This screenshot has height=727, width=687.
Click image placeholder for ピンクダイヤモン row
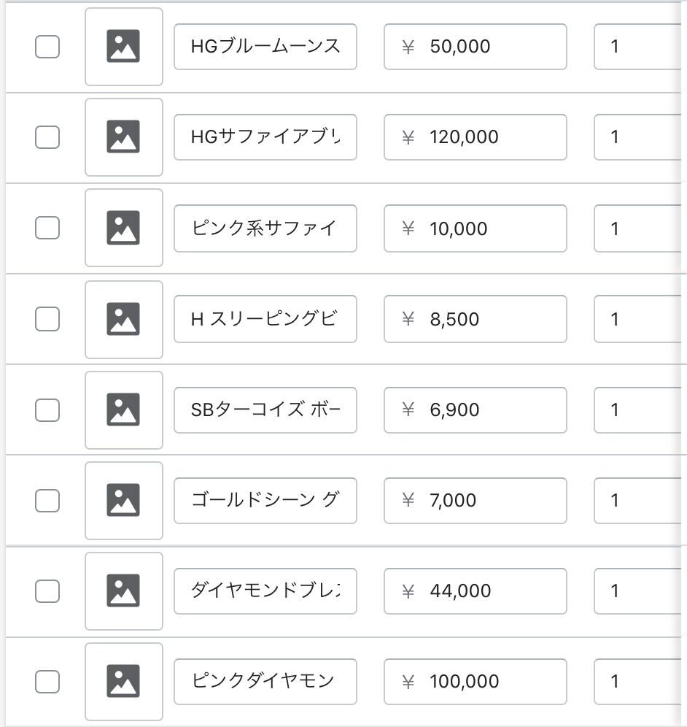pyautogui.click(x=124, y=681)
